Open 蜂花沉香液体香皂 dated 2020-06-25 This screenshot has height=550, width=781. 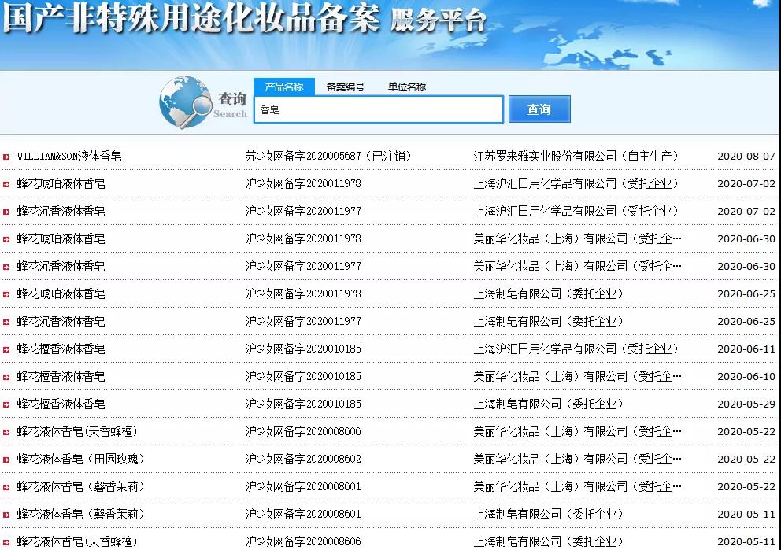click(61, 322)
